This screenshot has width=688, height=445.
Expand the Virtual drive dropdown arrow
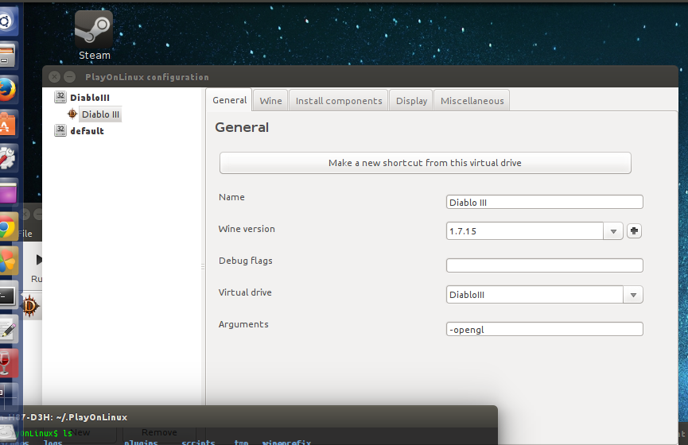pos(633,295)
